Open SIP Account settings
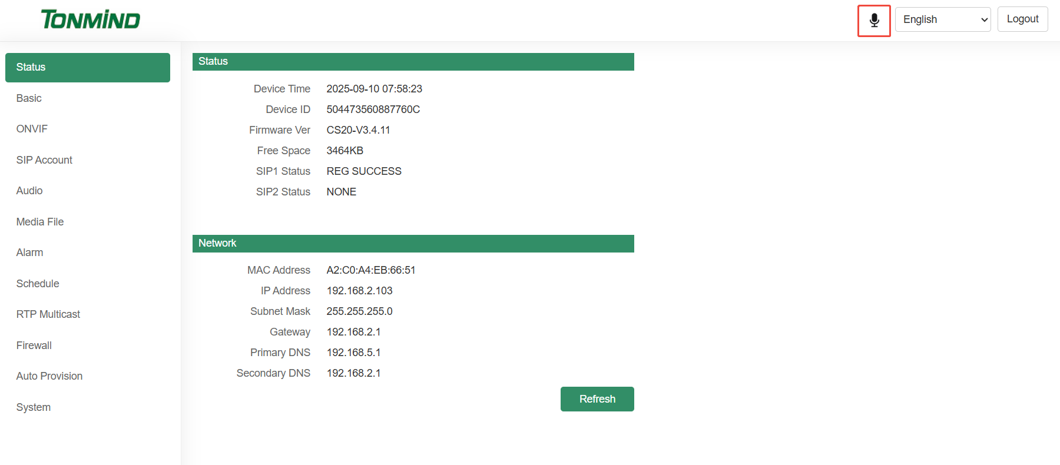Viewport: 1060px width, 465px height. [44, 160]
